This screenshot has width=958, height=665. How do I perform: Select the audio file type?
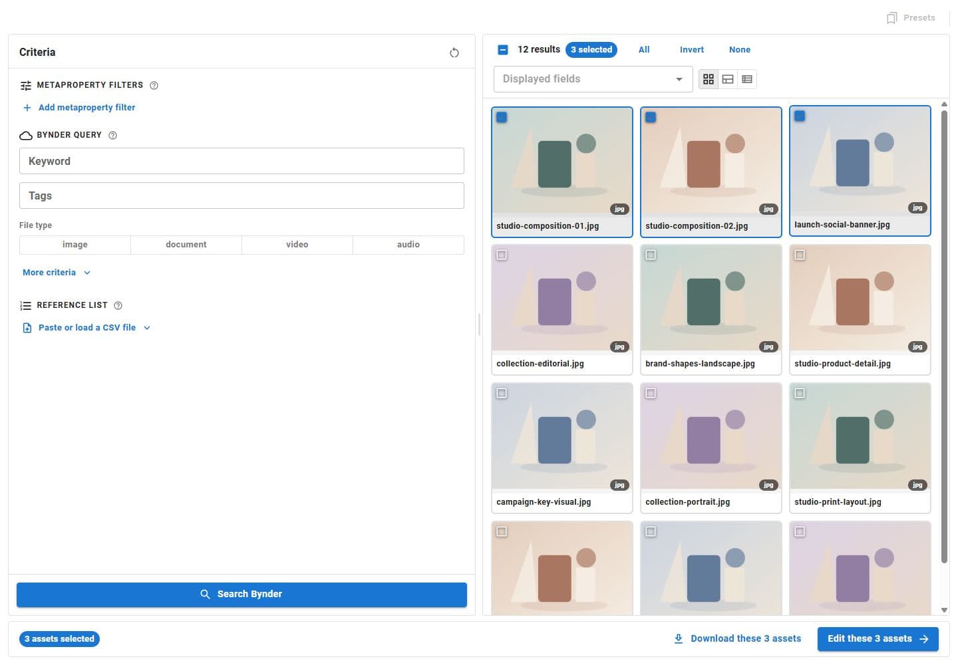coord(408,245)
